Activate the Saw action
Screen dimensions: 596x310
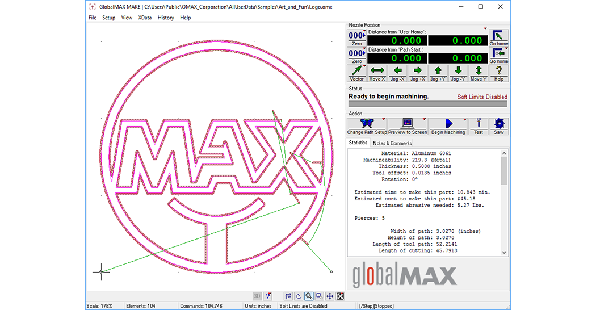tap(499, 126)
